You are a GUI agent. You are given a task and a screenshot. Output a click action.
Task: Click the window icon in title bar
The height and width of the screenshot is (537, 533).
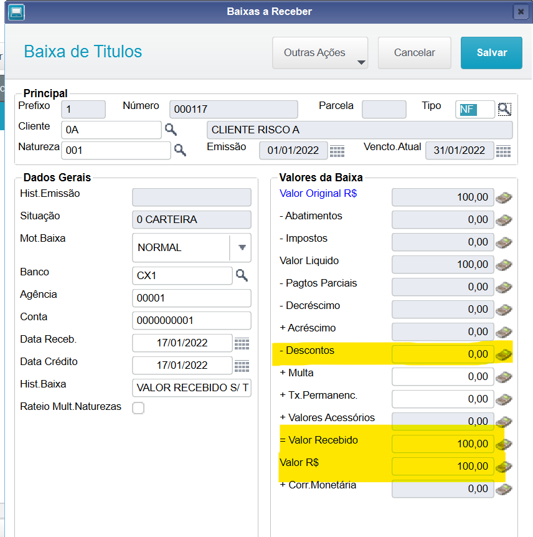pyautogui.click(x=16, y=12)
